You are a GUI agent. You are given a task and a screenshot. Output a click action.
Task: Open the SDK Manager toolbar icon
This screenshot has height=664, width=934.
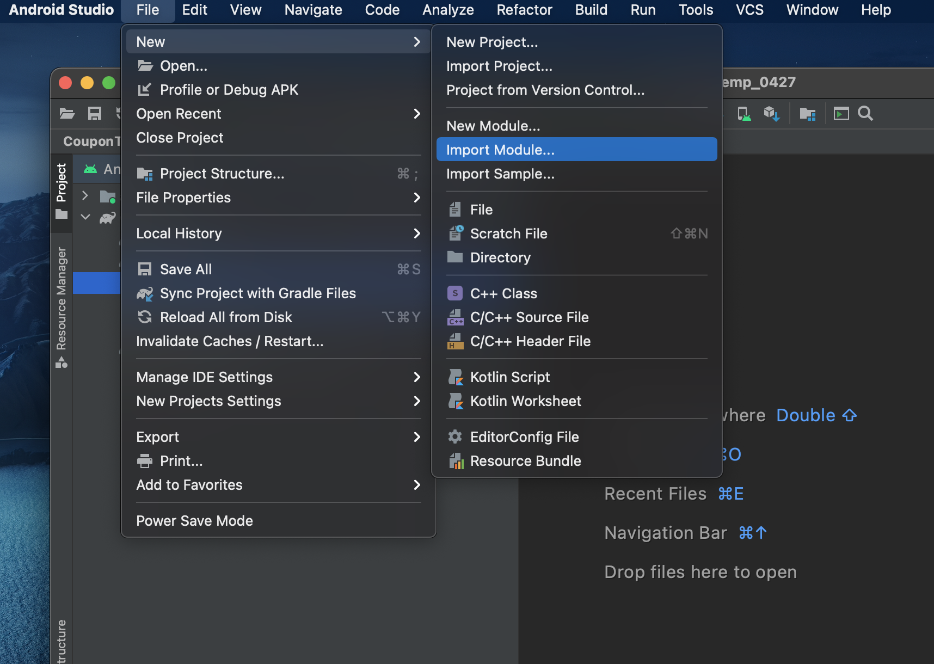[x=771, y=114]
